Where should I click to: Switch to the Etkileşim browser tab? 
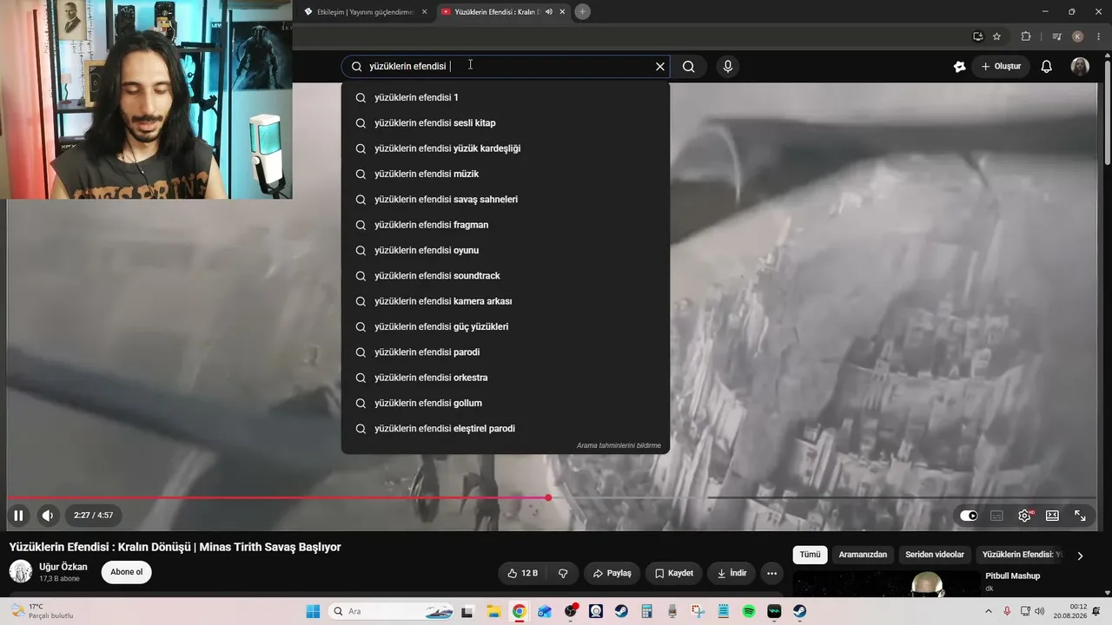tap(363, 12)
